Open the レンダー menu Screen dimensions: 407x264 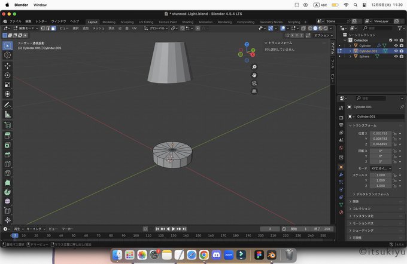tap(41, 22)
